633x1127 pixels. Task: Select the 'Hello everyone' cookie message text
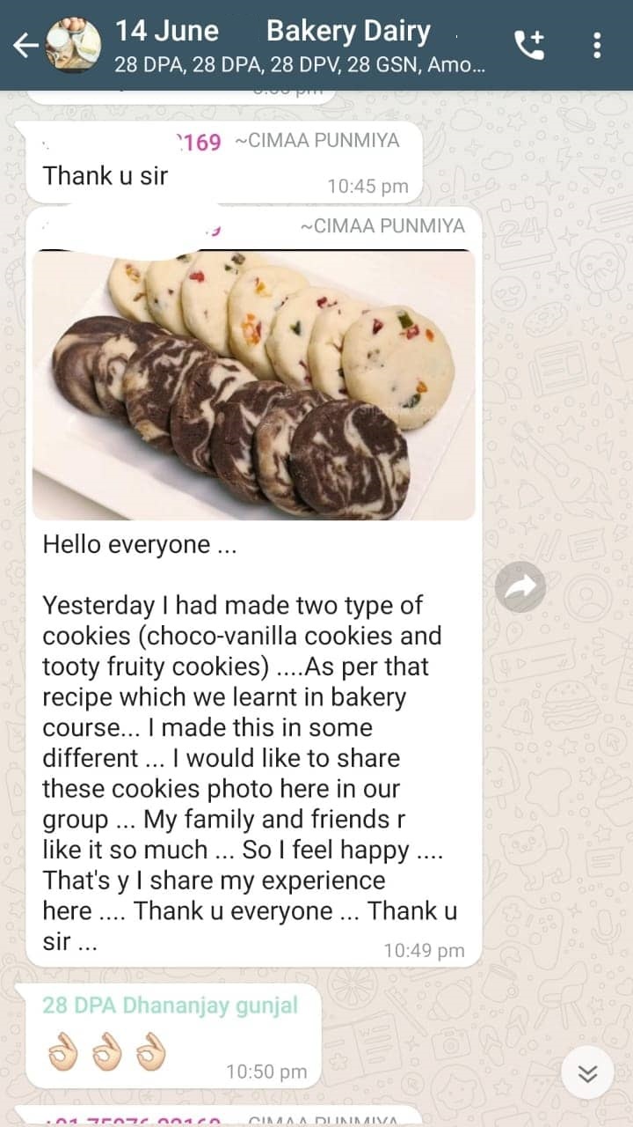[x=250, y=743]
